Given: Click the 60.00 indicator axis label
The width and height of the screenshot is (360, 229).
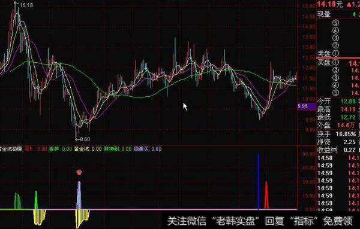Looking at the screenshot, I should [309, 154].
